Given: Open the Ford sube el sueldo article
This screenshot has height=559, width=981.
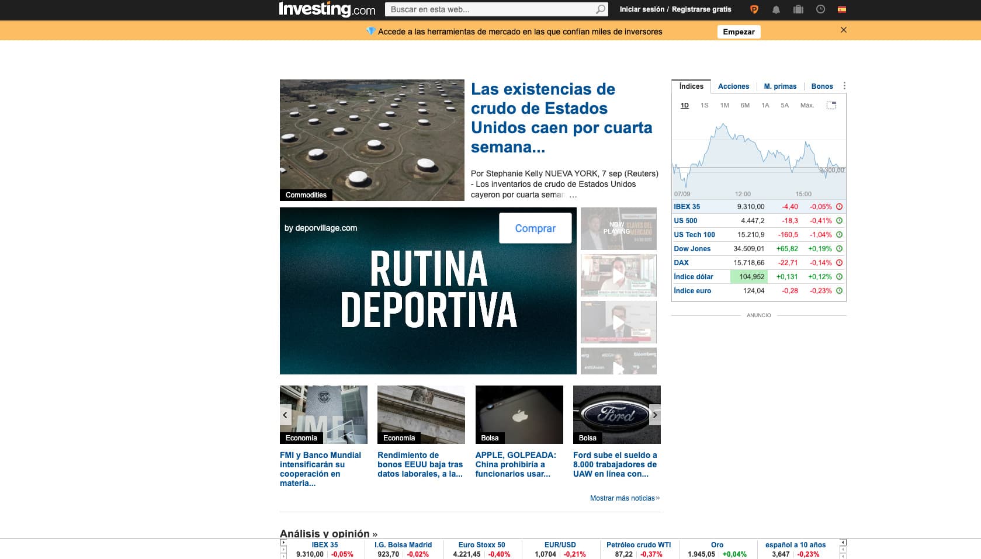Looking at the screenshot, I should tap(615, 464).
